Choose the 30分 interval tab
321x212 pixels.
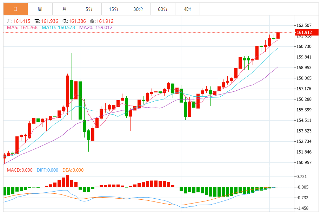[x=138, y=9]
